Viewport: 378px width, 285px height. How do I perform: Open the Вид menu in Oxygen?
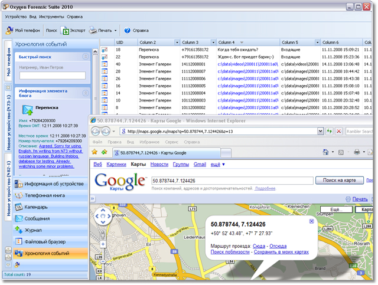click(x=33, y=17)
